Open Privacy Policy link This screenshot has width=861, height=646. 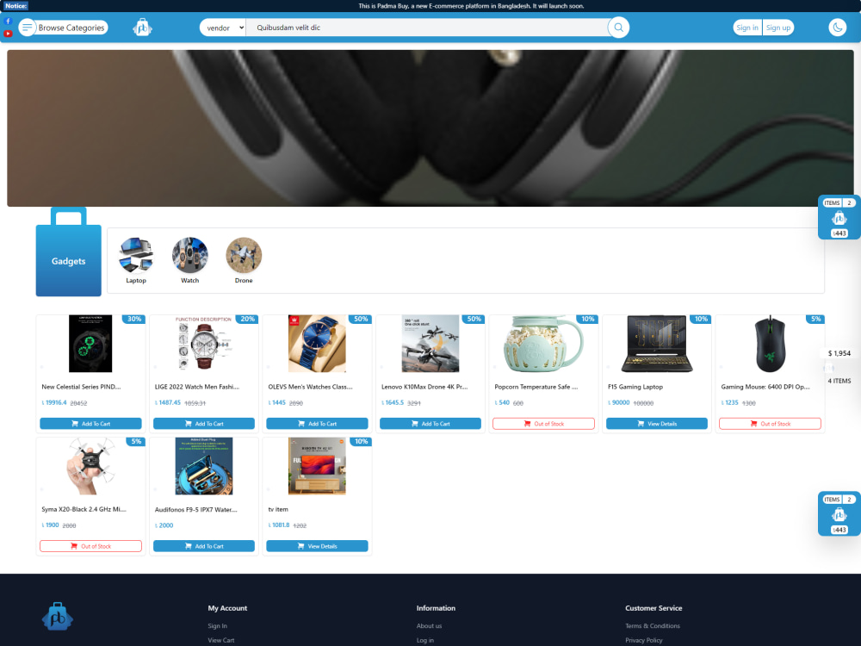click(x=643, y=640)
